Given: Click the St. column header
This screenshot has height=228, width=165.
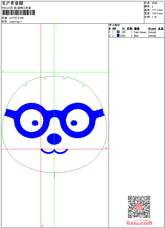Looking at the screenshot, I should point(124,29).
